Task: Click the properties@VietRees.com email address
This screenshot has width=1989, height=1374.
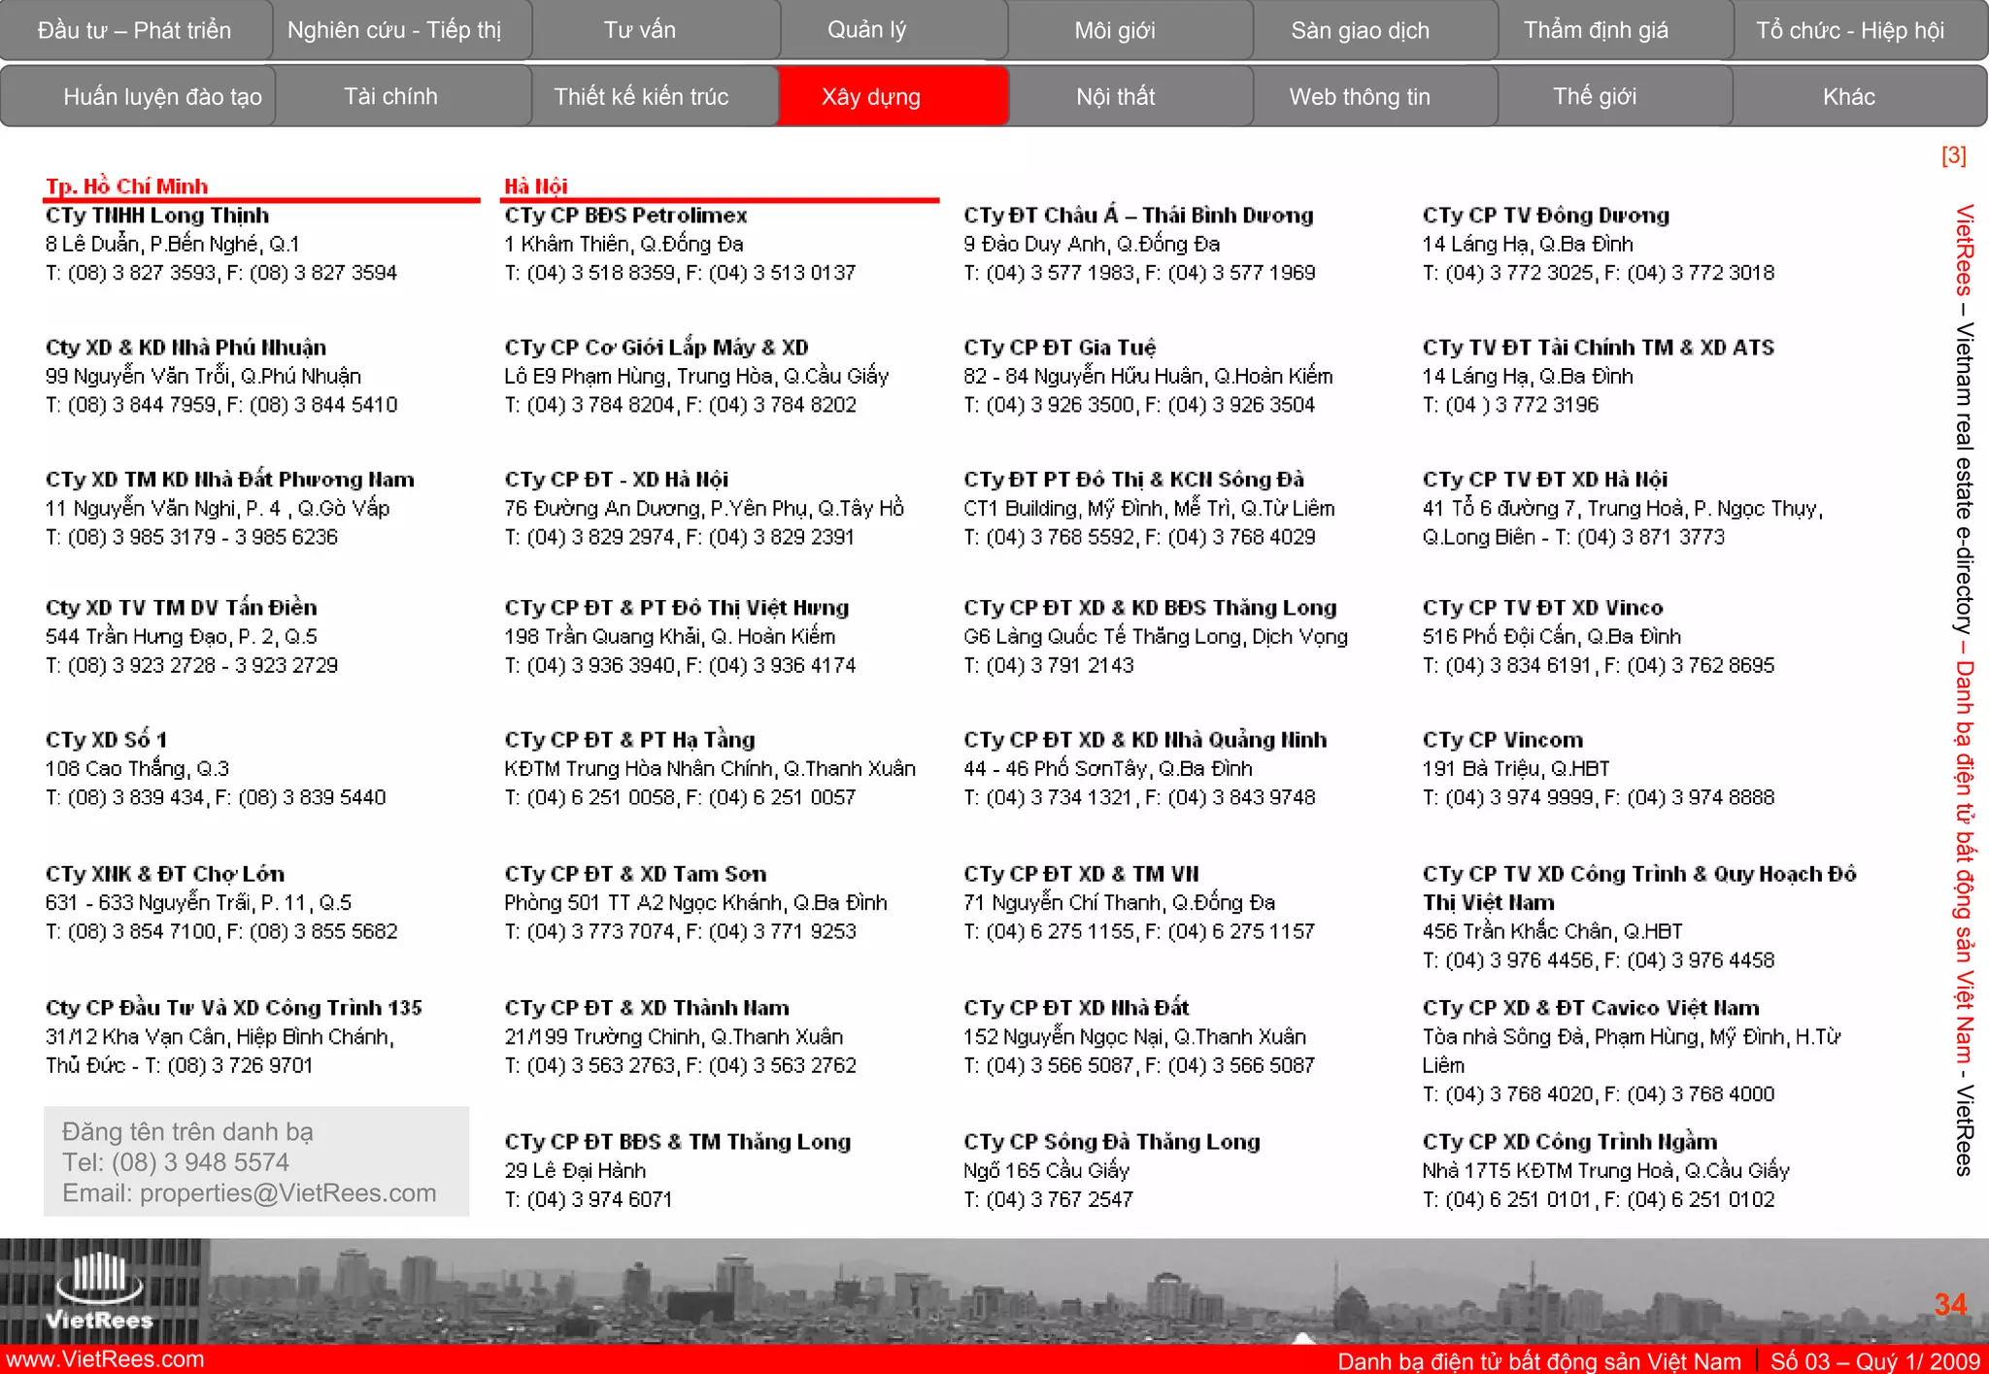Action: [288, 1193]
